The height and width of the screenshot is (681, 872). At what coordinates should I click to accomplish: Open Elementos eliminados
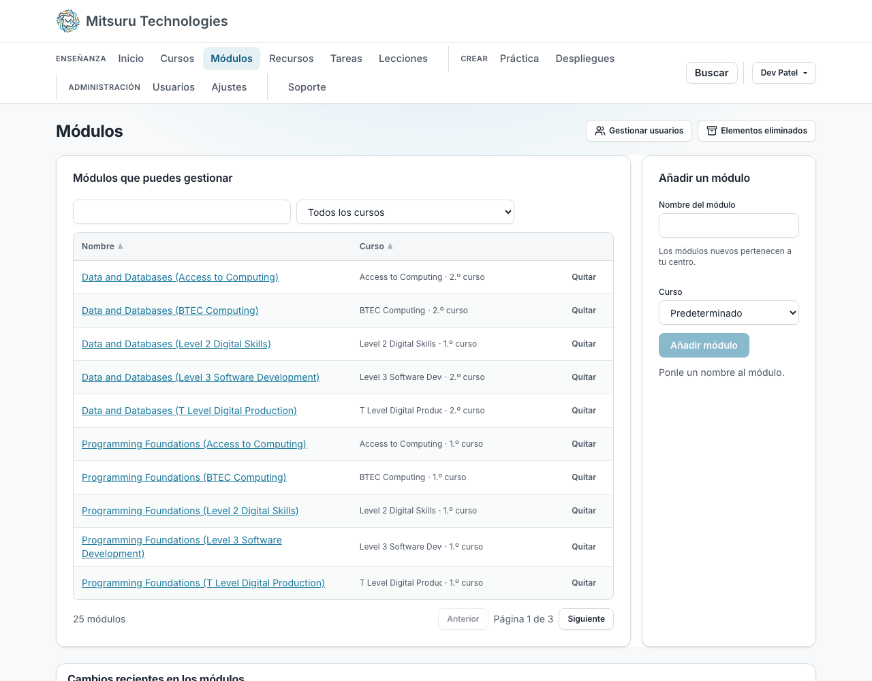point(757,131)
